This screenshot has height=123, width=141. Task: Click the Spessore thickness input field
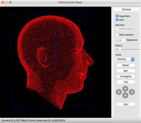[120, 40]
